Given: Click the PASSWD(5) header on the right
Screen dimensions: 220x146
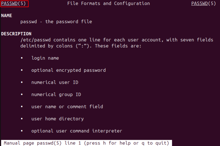Looking at the screenshot, I should click(203, 4).
